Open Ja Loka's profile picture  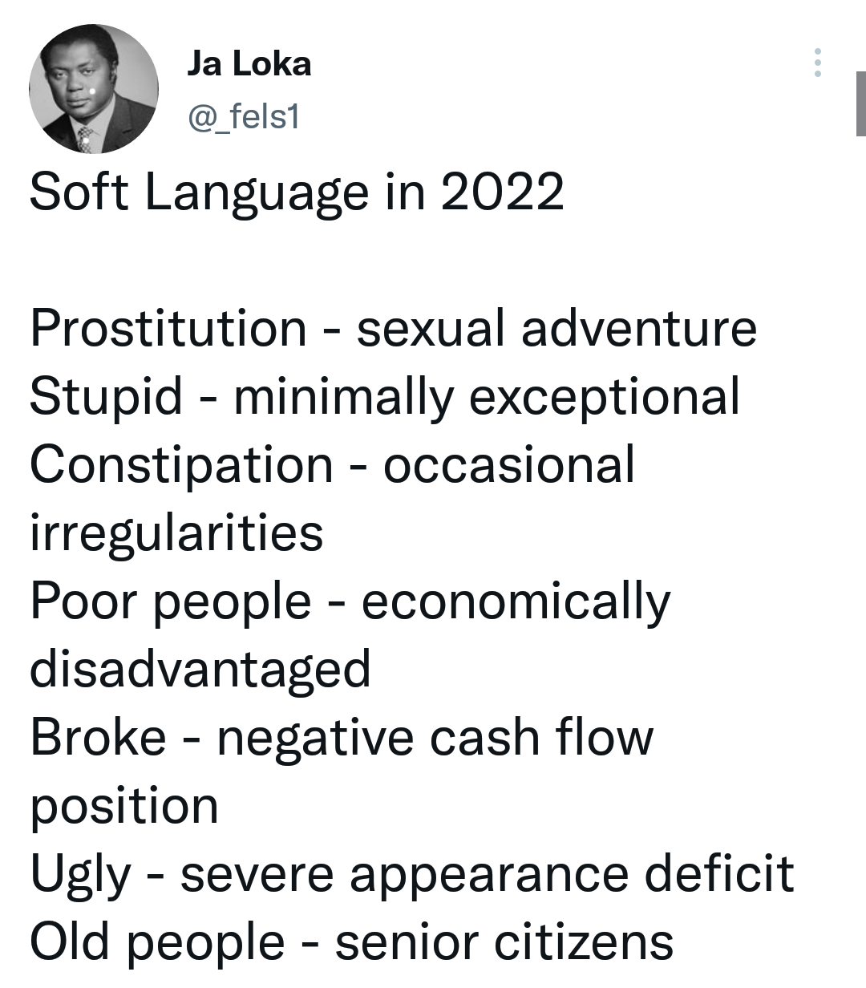click(94, 89)
